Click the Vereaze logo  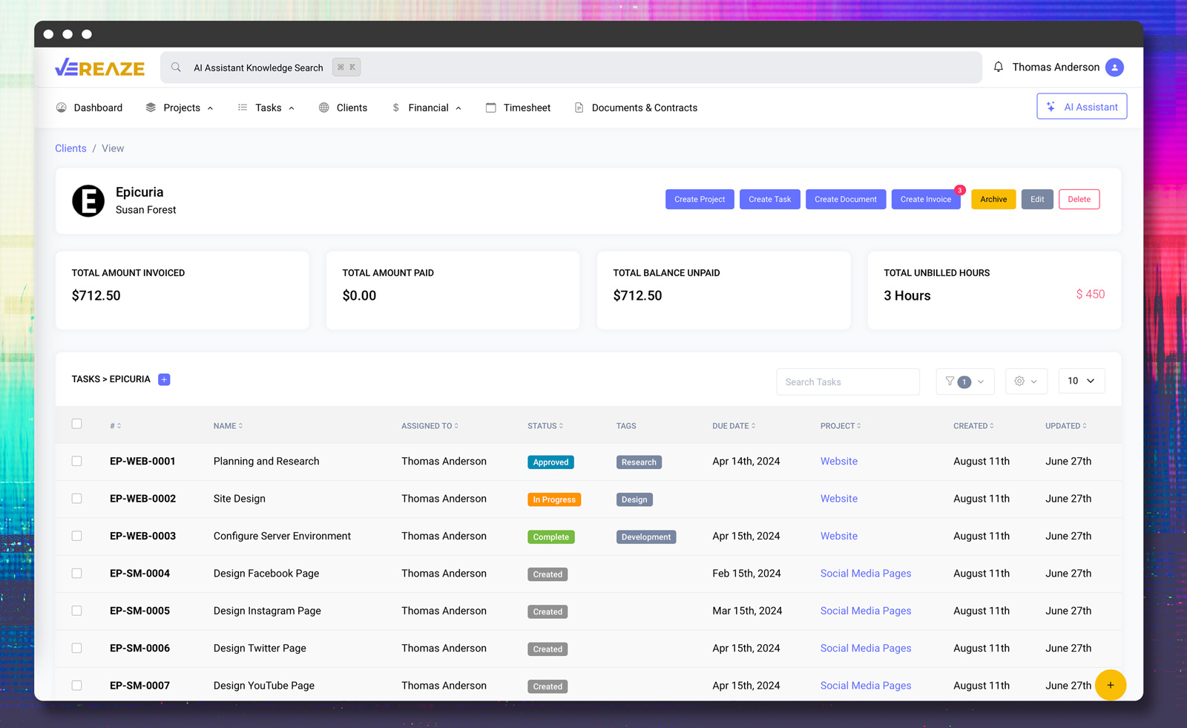(99, 68)
